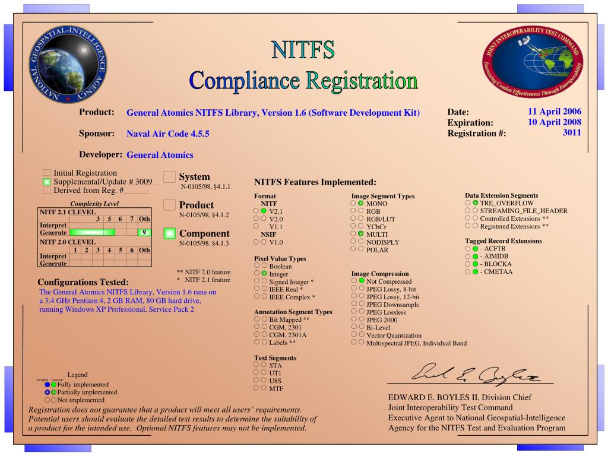Click the Configurations Tested heading

point(83,282)
